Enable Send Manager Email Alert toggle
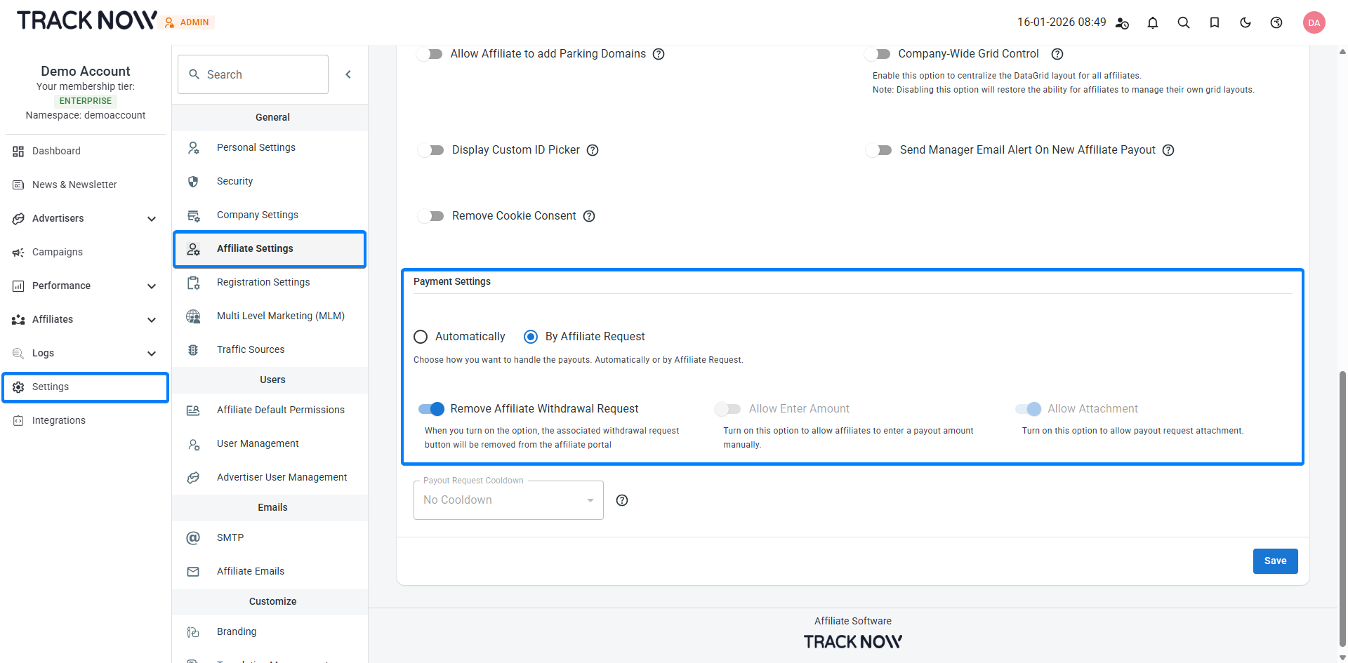Viewport: 1348px width, 663px height. coord(878,150)
